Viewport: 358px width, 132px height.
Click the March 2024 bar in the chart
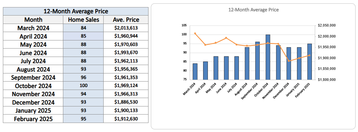point(195,71)
